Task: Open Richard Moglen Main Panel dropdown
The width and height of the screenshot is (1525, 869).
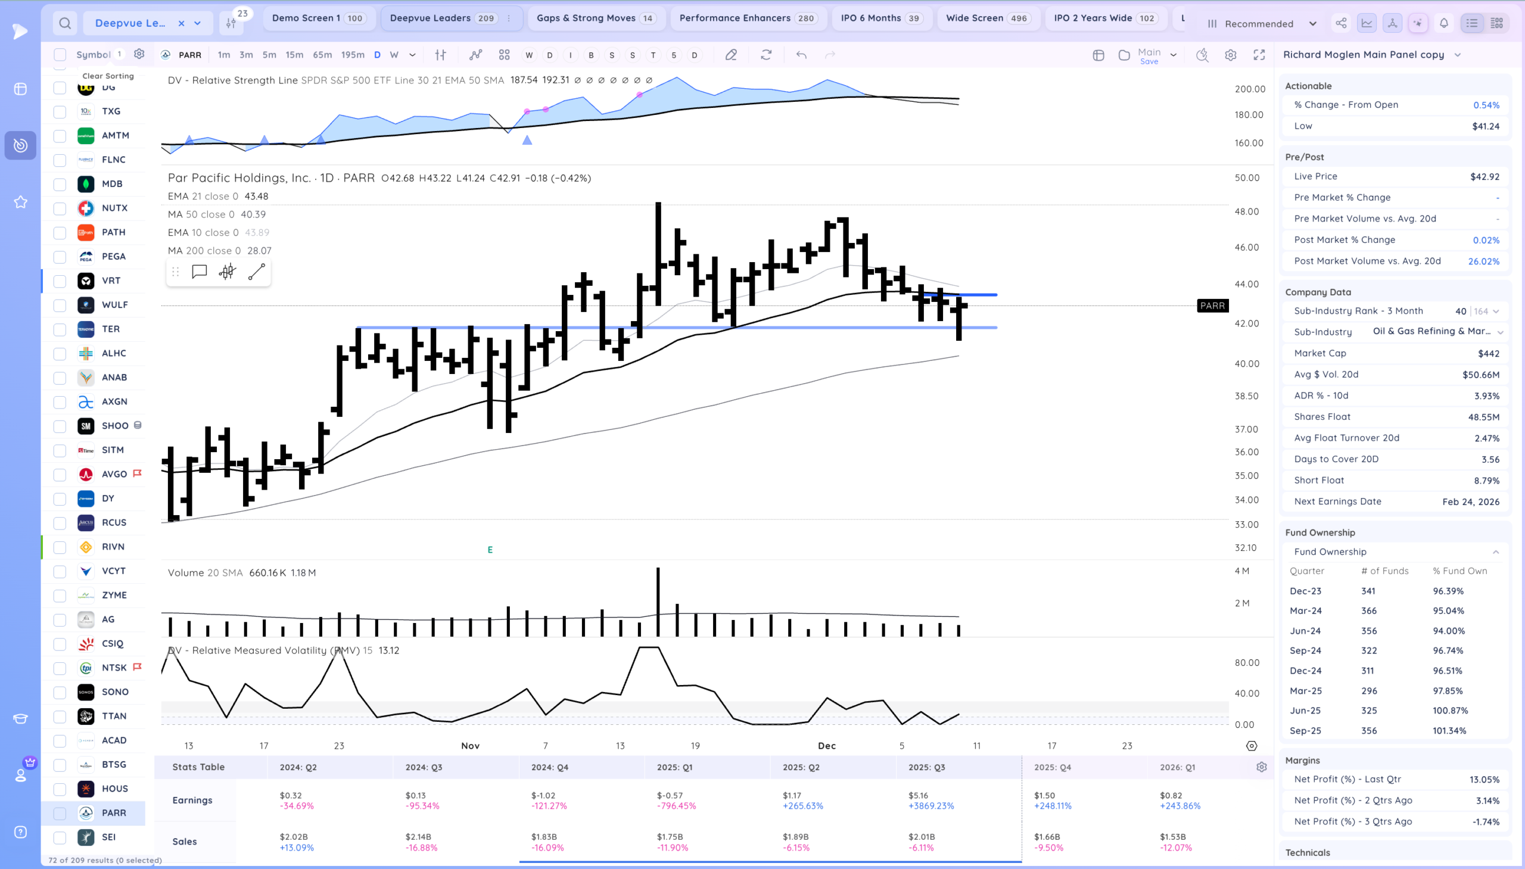Action: 1457,55
